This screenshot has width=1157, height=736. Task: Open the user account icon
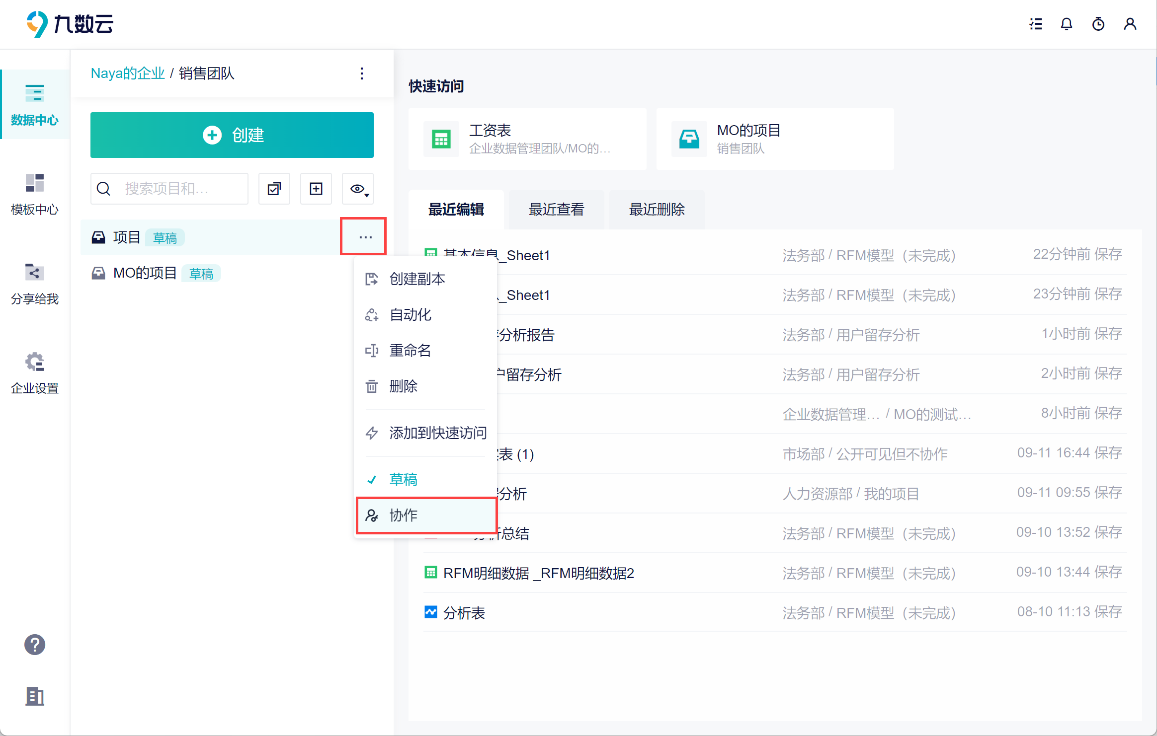[x=1130, y=24]
